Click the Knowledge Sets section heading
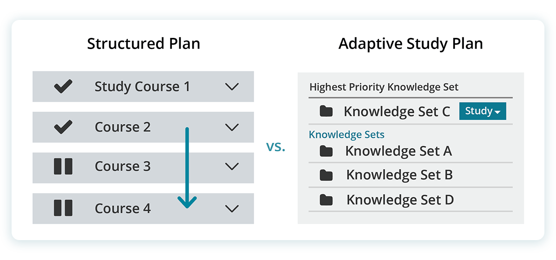The width and height of the screenshot is (556, 260). pyautogui.click(x=347, y=135)
